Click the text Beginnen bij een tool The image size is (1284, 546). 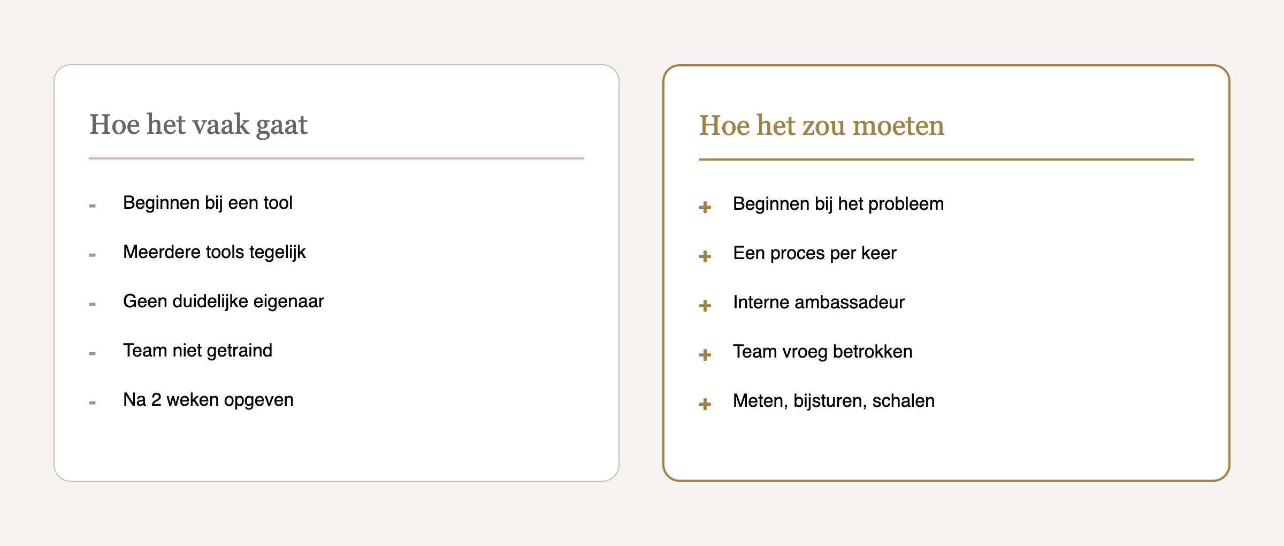[x=208, y=203]
